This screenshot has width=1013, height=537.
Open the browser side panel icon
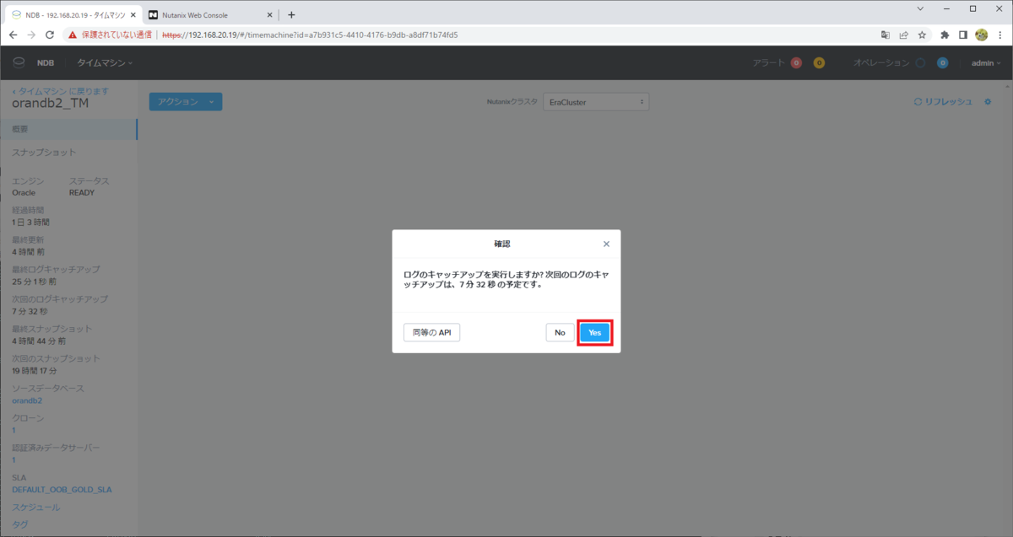[x=962, y=35]
